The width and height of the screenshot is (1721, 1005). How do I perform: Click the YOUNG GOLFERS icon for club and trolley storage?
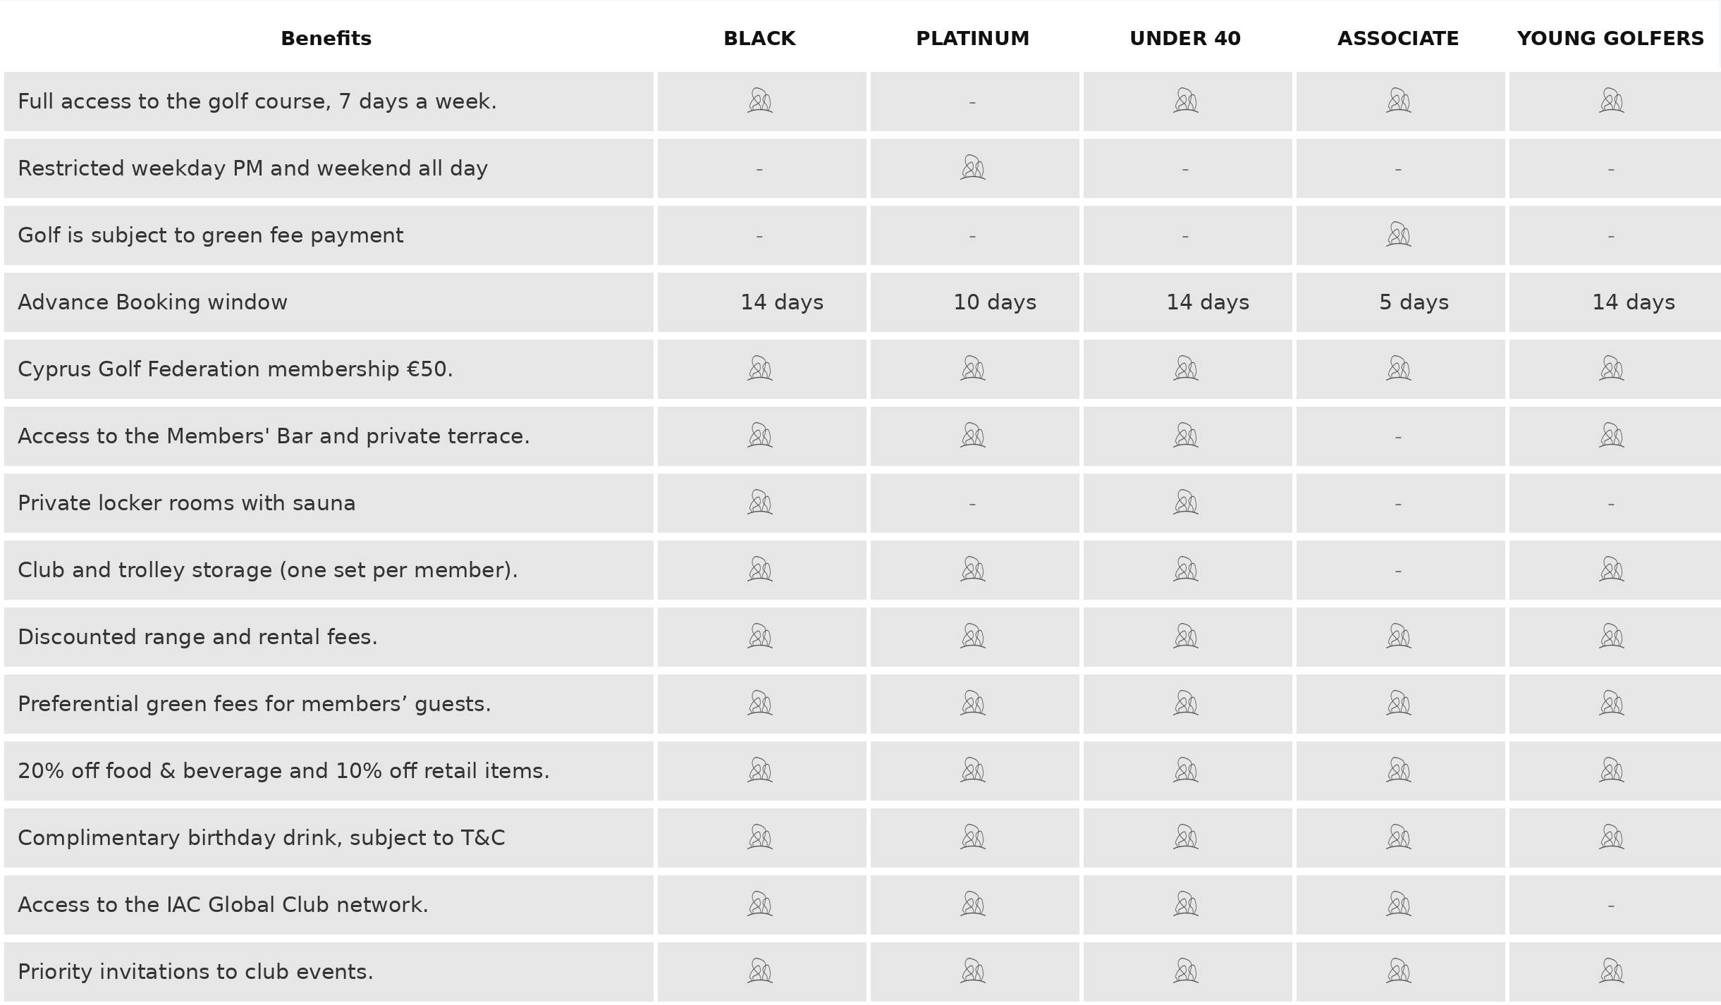point(1612,569)
